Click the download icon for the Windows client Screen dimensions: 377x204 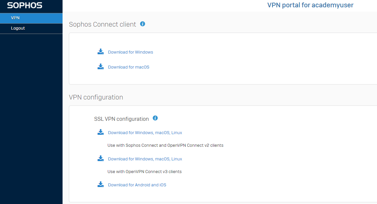(100, 52)
